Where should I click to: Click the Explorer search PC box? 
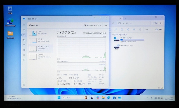(x=157, y=23)
